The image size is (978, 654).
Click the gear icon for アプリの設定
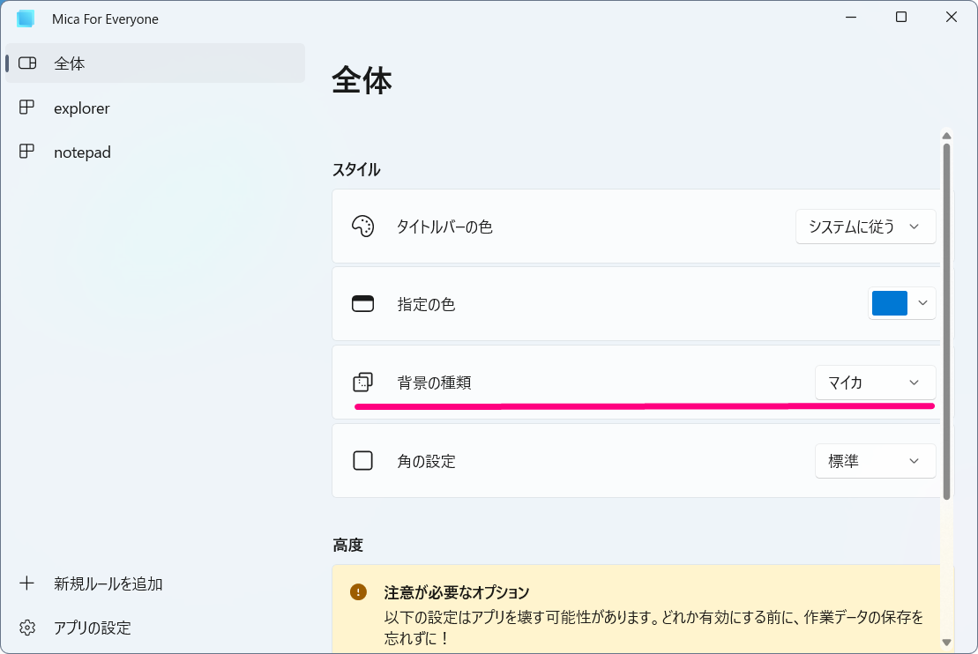pyautogui.click(x=26, y=628)
